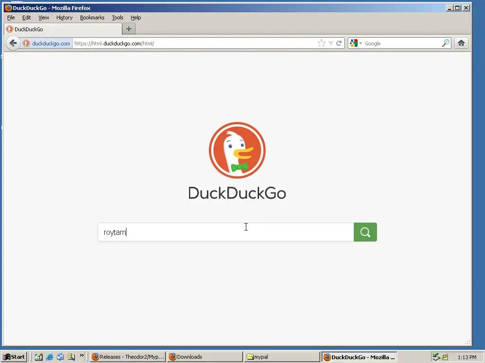This screenshot has width=485, height=363.
Task: Click the duckduckgo.com site identity badge
Action: [x=47, y=43]
